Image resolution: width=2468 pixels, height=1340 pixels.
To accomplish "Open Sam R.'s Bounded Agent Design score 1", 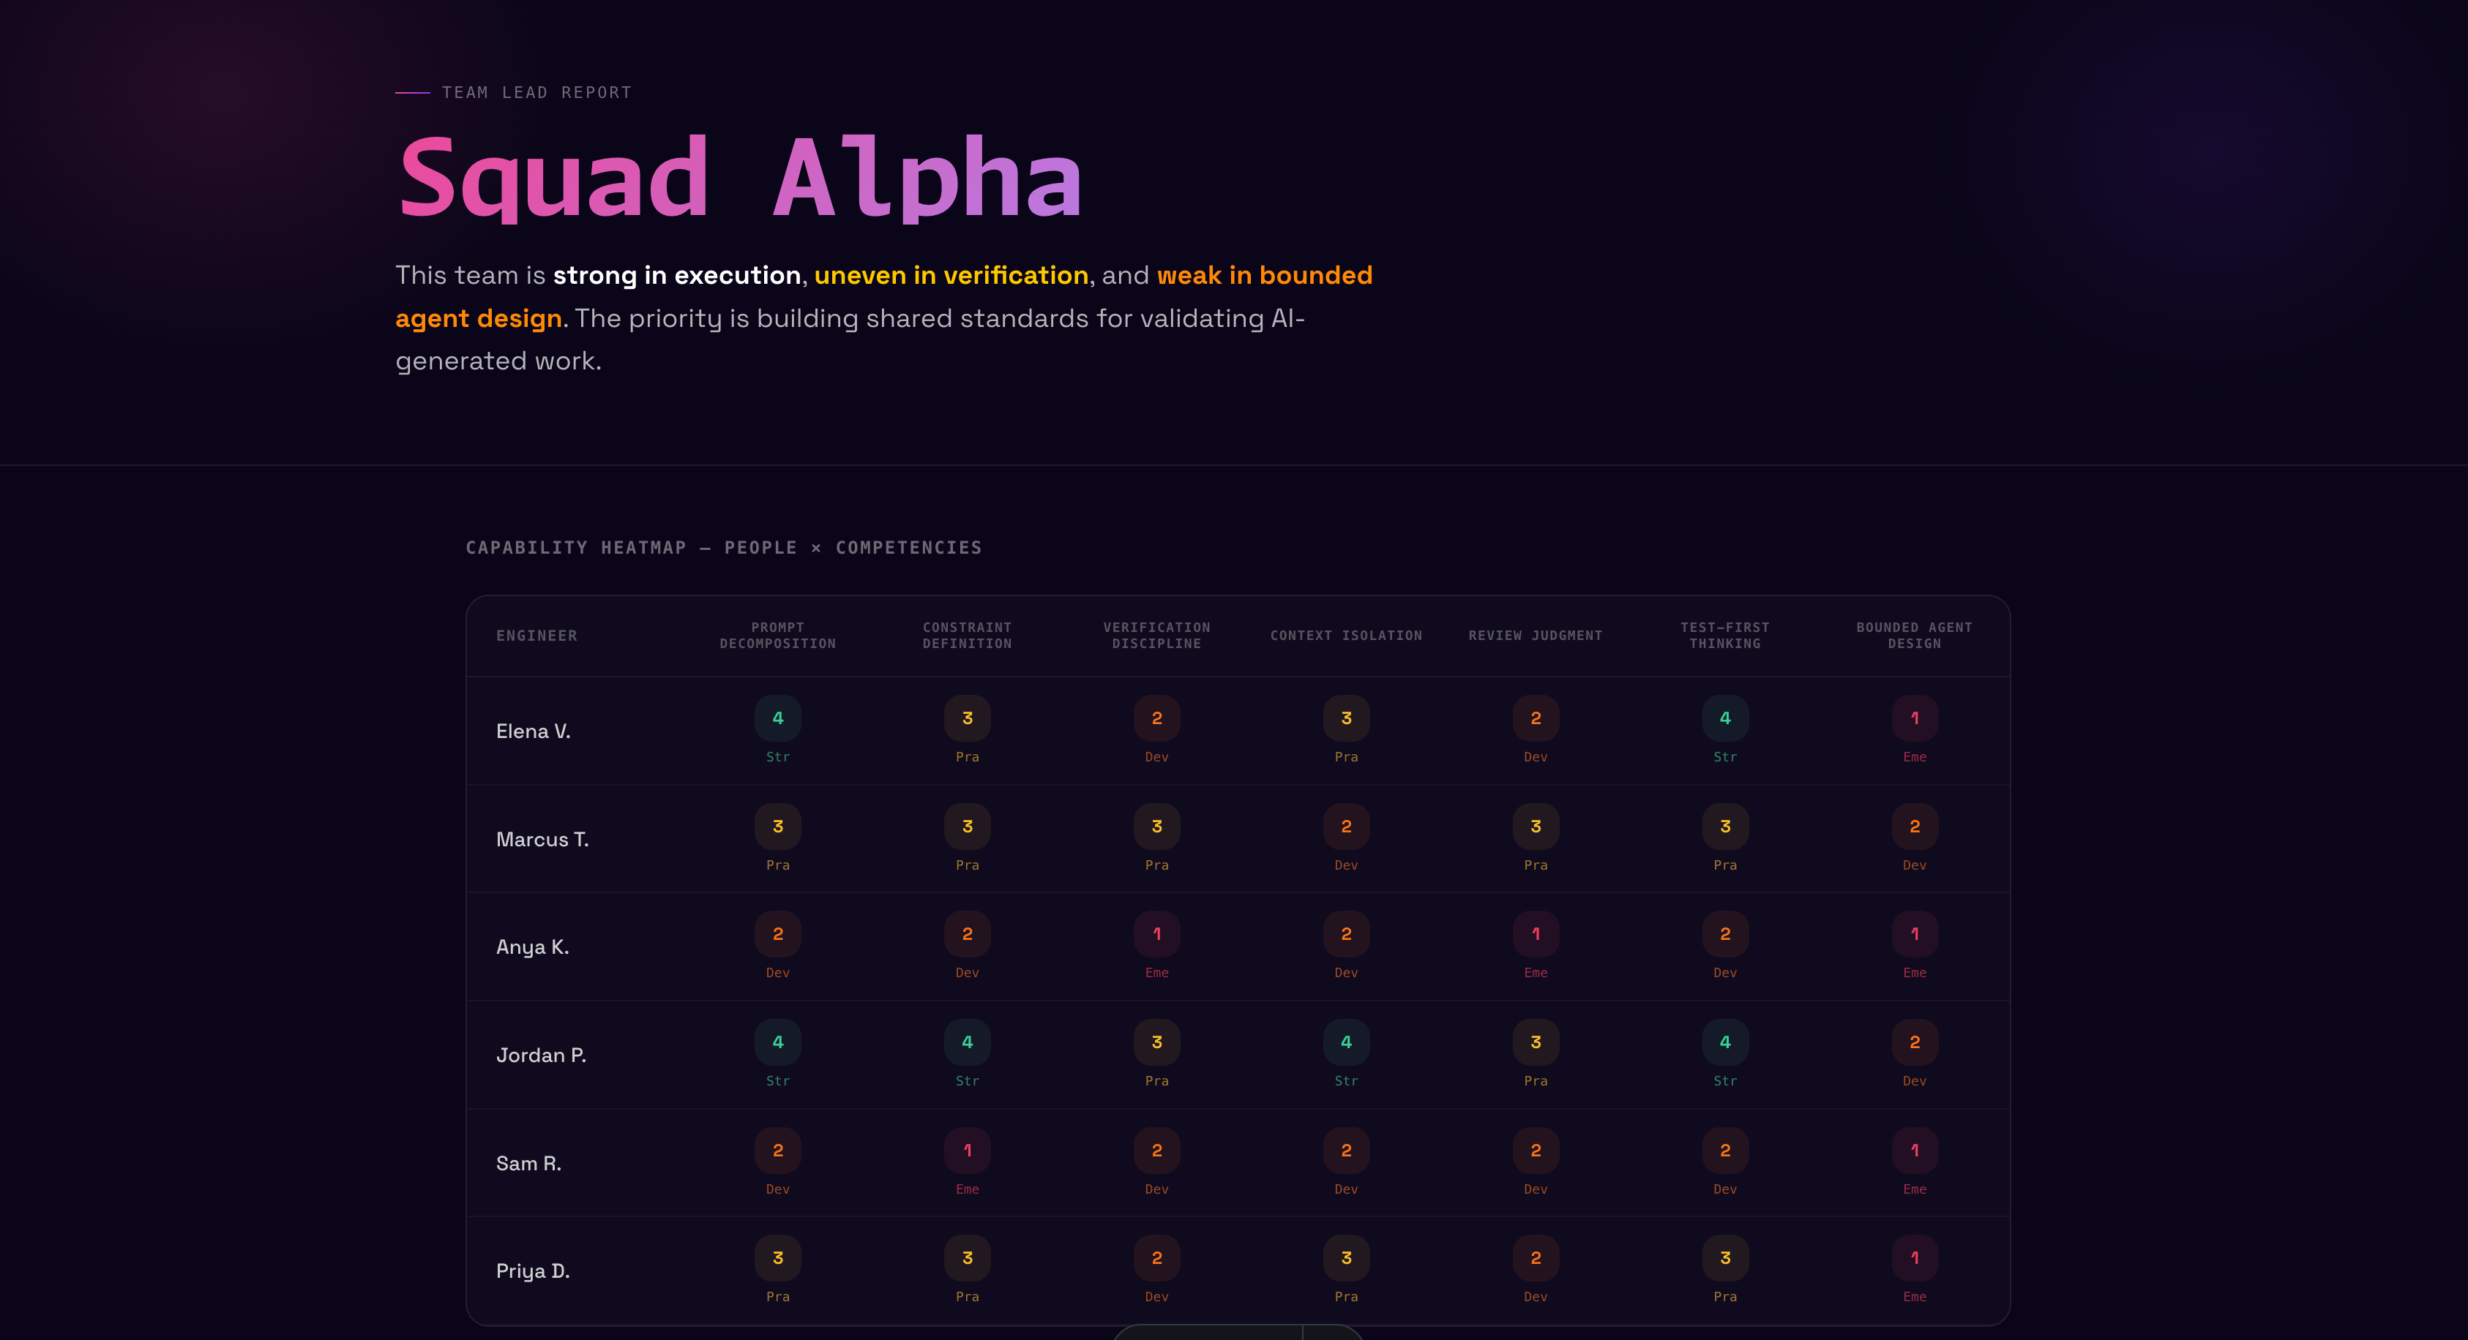I will pos(1914,1151).
